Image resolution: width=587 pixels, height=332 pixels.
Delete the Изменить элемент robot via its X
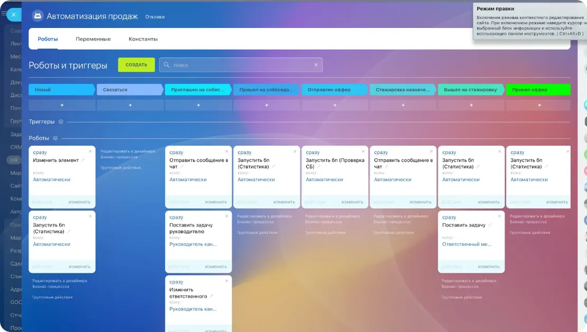[x=90, y=151]
